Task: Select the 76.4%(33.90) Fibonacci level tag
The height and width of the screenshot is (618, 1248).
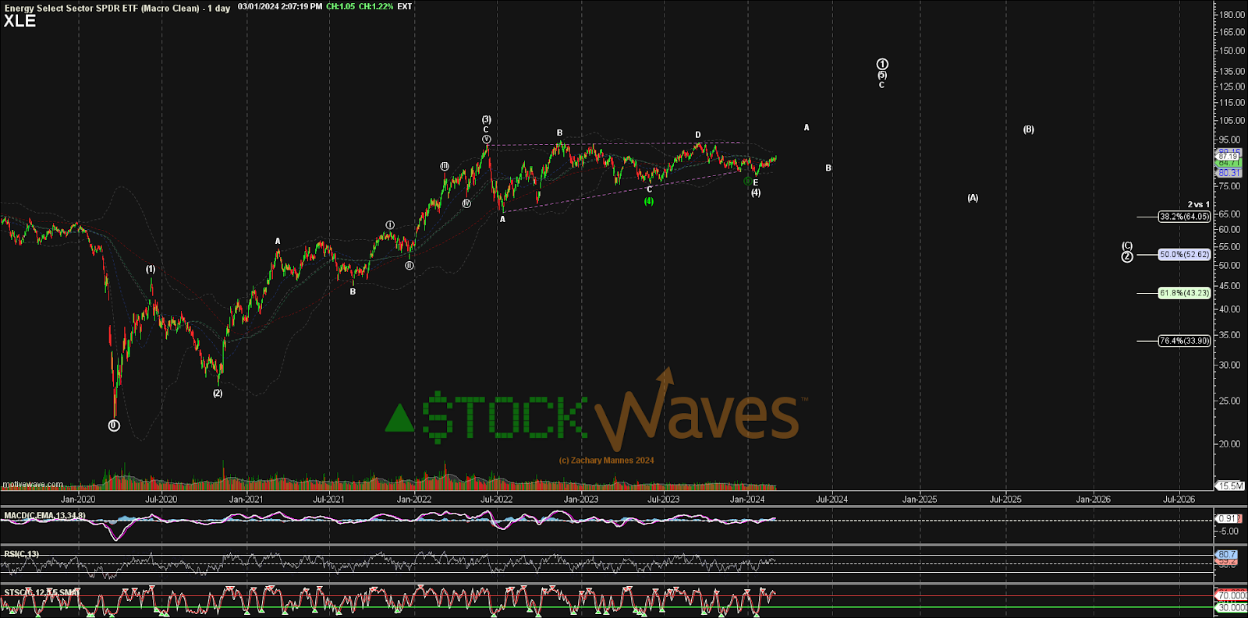Action: coord(1184,341)
